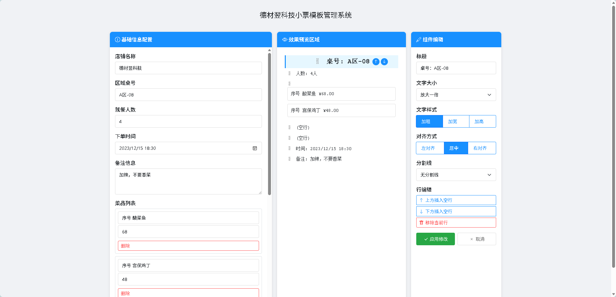The image size is (616, 297).
Task: Select 右对齐 alignment option
Action: coord(482,148)
